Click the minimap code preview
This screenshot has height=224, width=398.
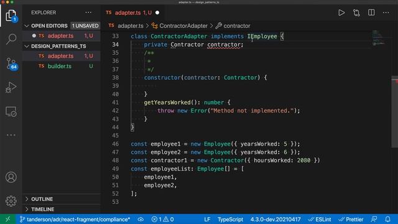point(379,38)
